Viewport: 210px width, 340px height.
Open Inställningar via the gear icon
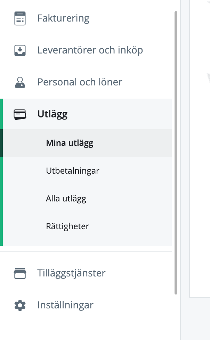[x=20, y=305]
